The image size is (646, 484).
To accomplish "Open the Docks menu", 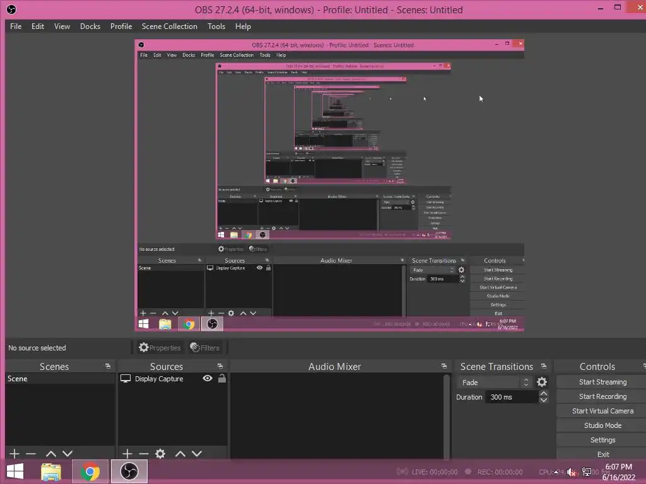I will pyautogui.click(x=90, y=26).
